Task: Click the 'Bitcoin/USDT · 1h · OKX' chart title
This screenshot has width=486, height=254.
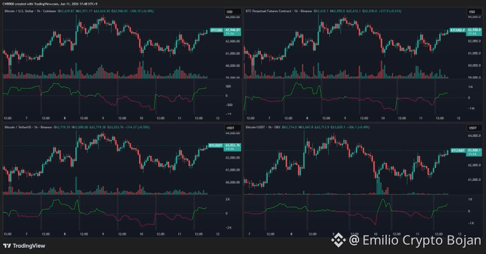Action: point(263,127)
